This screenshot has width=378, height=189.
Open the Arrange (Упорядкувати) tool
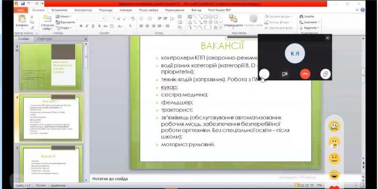(x=233, y=20)
